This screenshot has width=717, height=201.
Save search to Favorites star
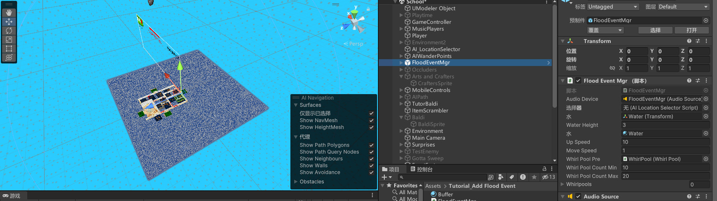click(x=534, y=177)
